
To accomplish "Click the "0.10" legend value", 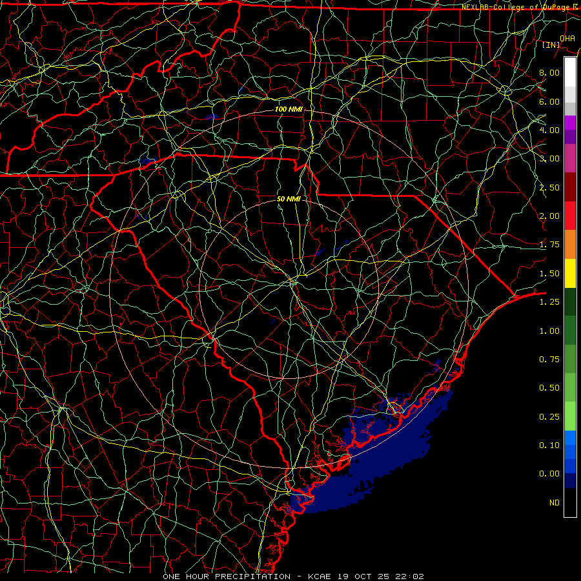I will 549,445.
